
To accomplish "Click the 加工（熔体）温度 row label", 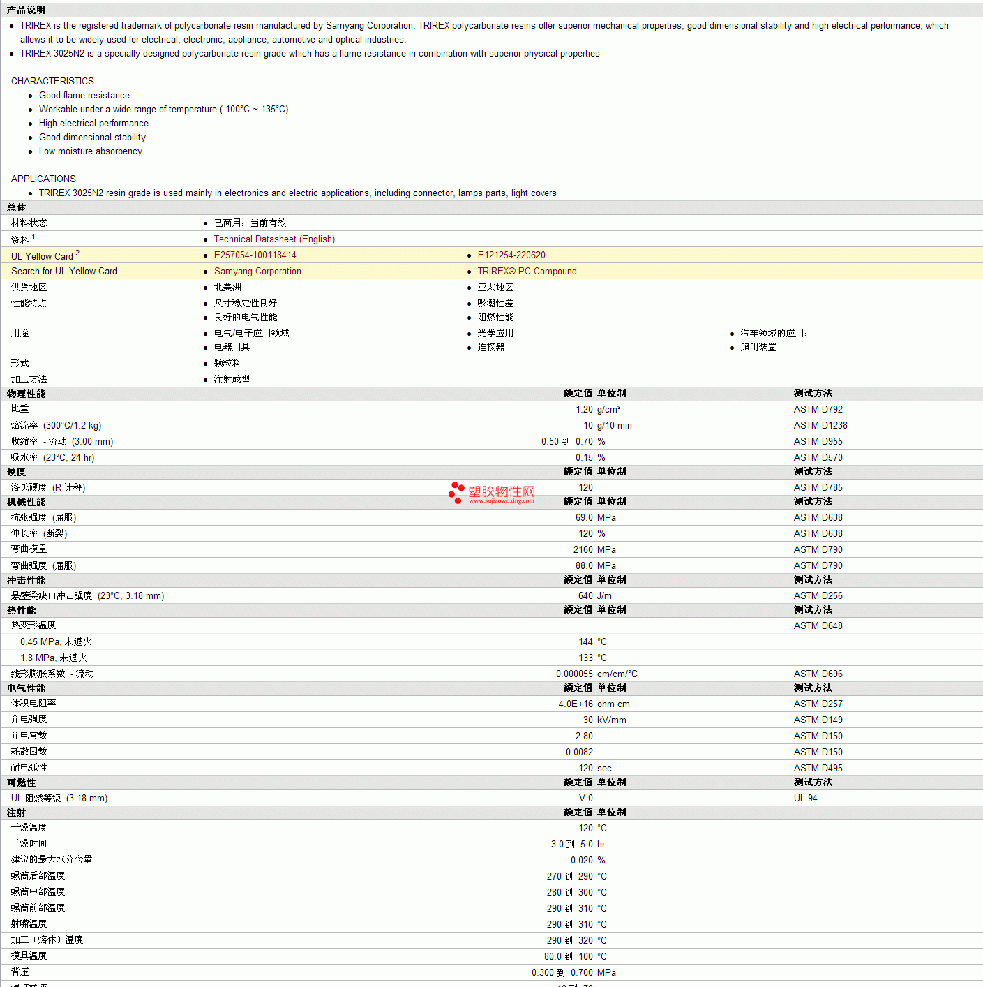I will [x=47, y=940].
